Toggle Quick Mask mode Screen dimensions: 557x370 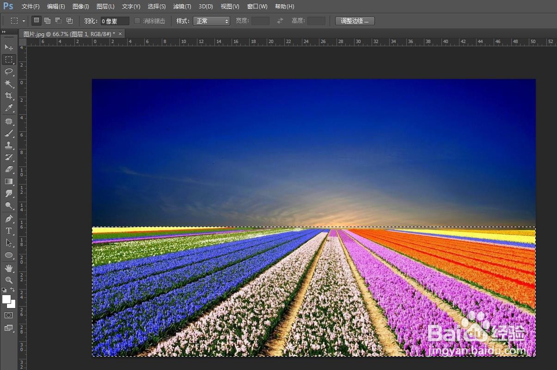tap(9, 315)
